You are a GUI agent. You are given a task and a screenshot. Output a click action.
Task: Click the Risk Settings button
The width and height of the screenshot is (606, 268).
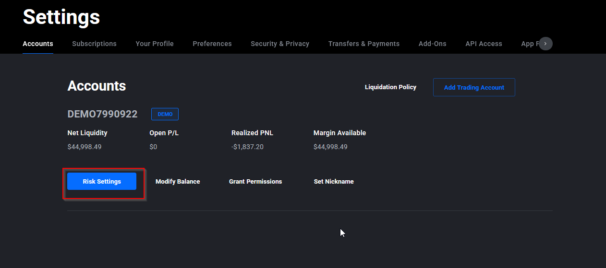point(102,181)
